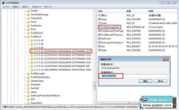Expand the SoftwareProtectionPlatform tree node
179x110 pixels.
[25, 96]
